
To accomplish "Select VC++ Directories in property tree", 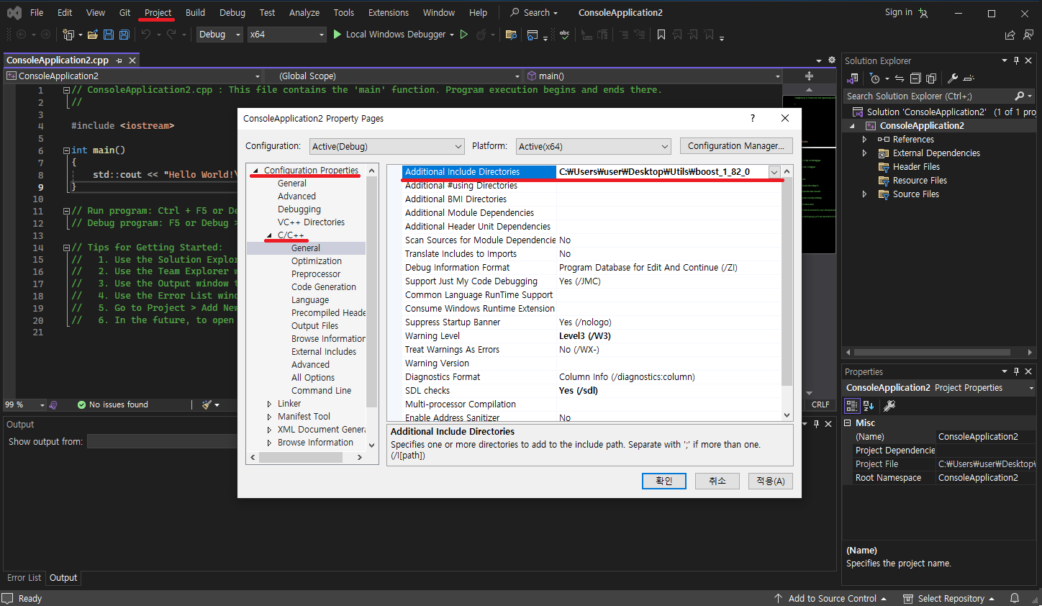I will tap(311, 222).
